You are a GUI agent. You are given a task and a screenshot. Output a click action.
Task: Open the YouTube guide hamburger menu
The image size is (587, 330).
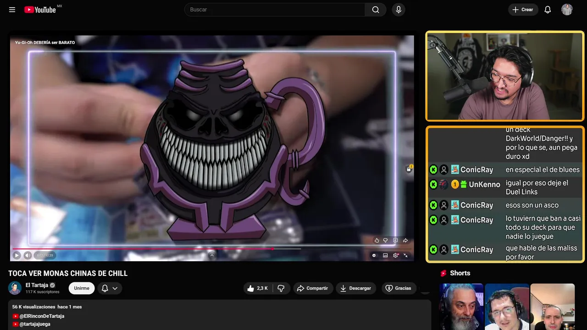12,10
